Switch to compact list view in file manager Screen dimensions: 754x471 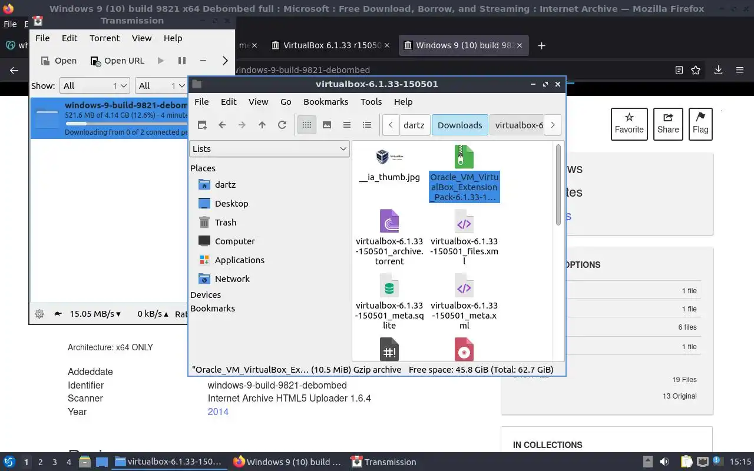(347, 125)
